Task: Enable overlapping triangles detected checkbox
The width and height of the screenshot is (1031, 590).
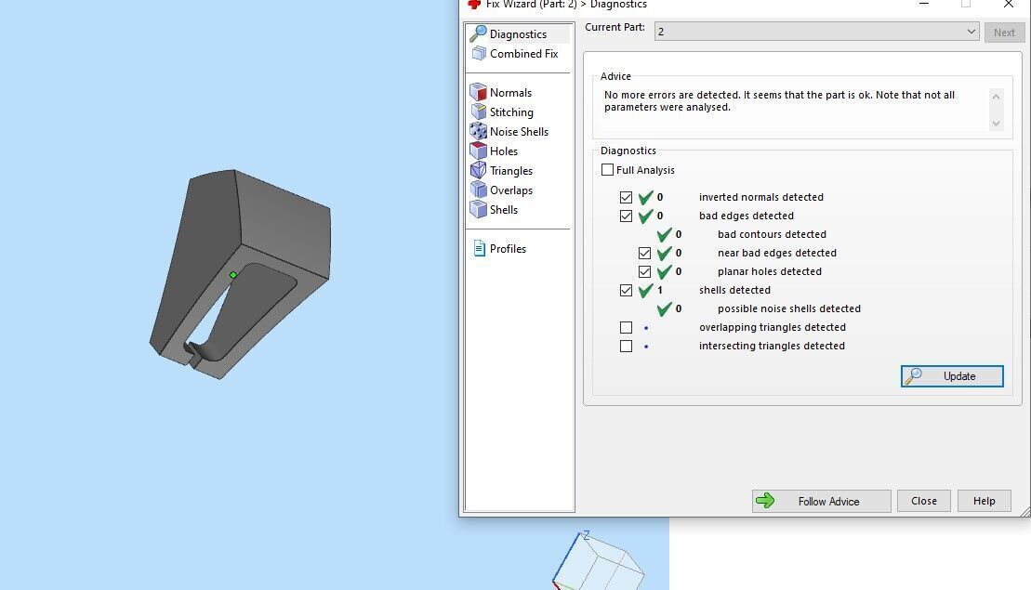Action: 626,327
